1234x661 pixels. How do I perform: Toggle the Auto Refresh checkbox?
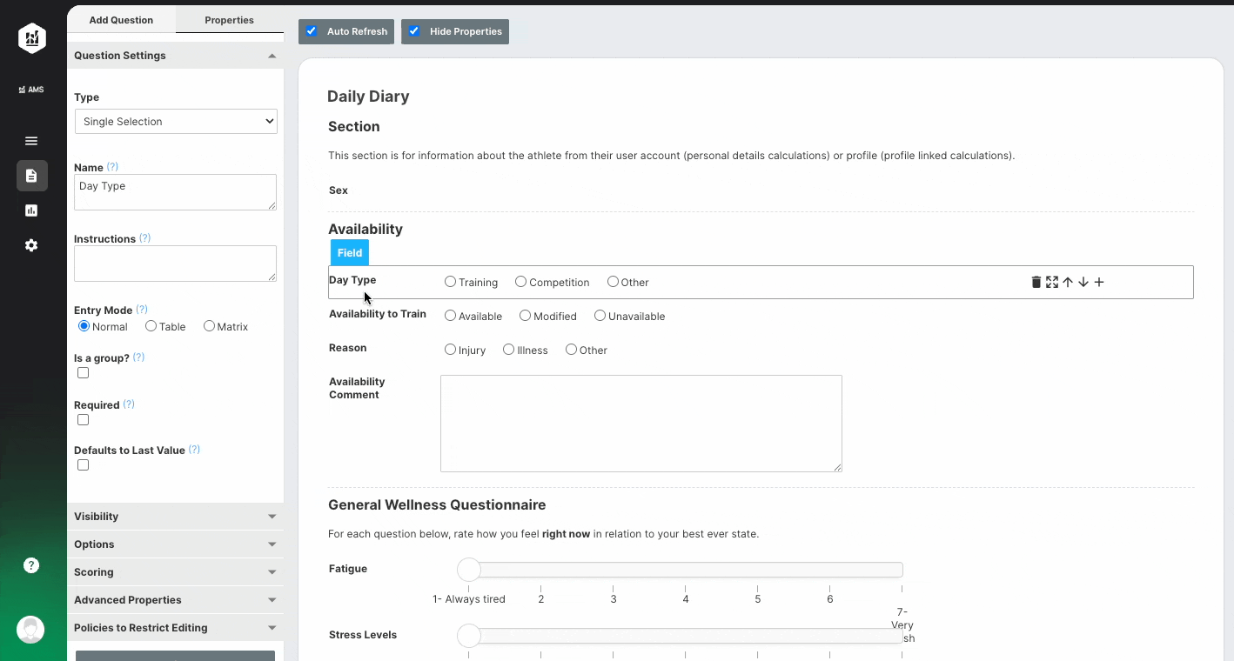coord(312,31)
